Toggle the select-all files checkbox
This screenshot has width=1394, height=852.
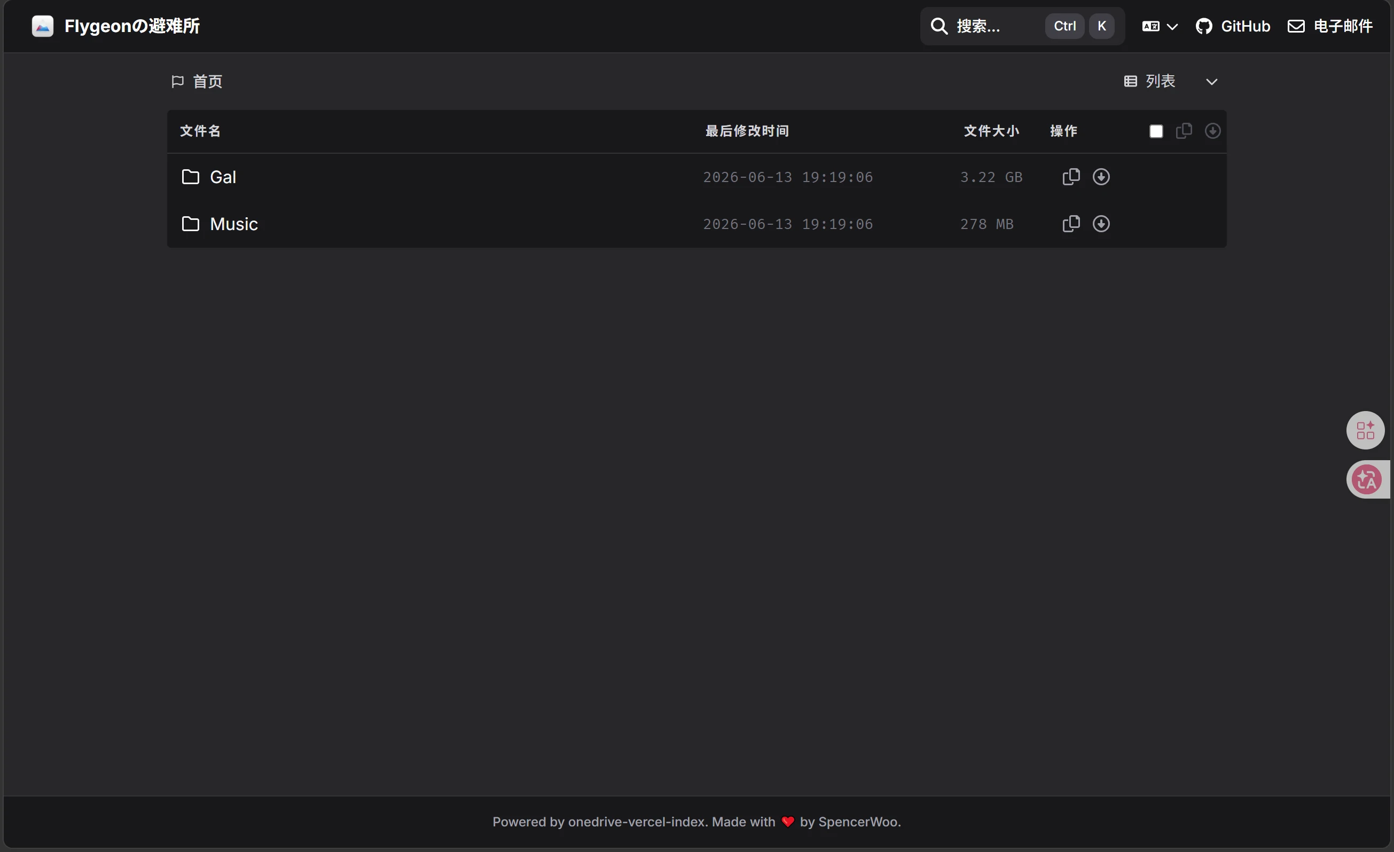click(1156, 131)
